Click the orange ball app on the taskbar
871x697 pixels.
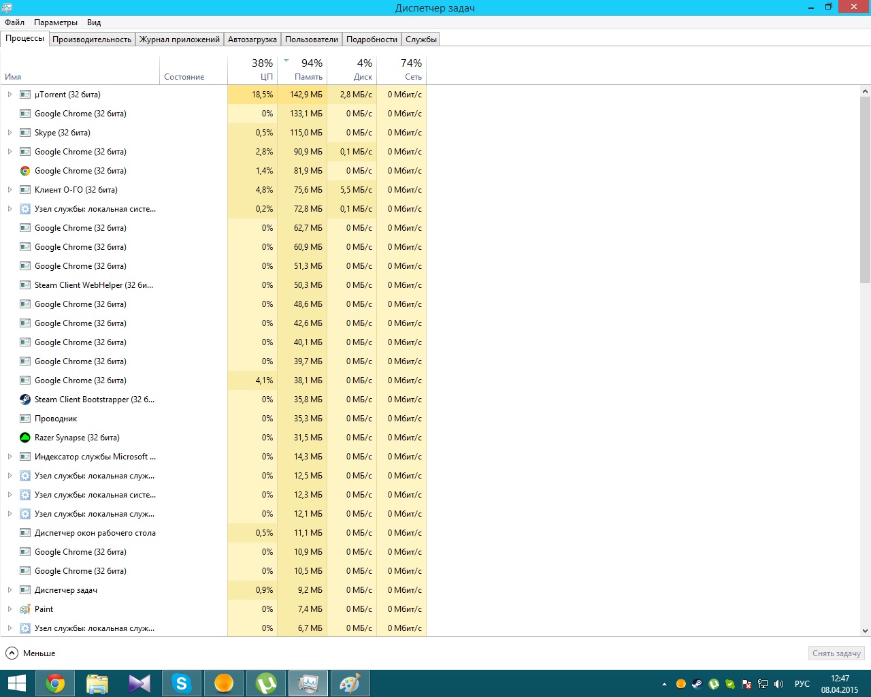pos(224,683)
